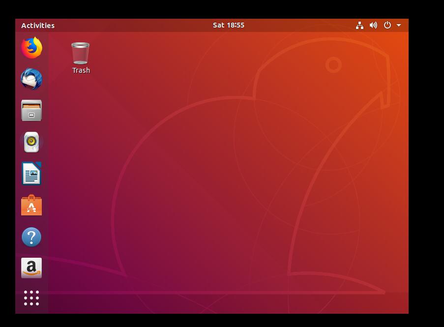
Task: Launch Firefox from the dock
Action: (x=31, y=48)
